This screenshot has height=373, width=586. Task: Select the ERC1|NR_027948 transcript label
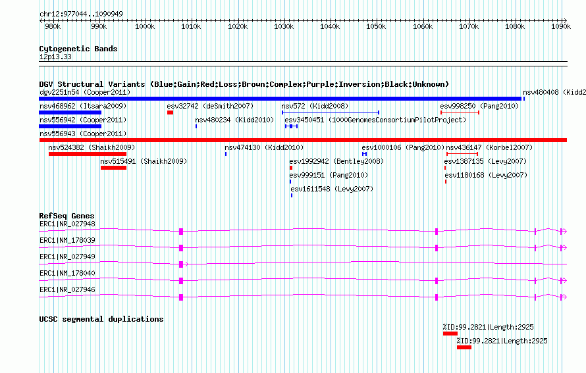pos(67,224)
